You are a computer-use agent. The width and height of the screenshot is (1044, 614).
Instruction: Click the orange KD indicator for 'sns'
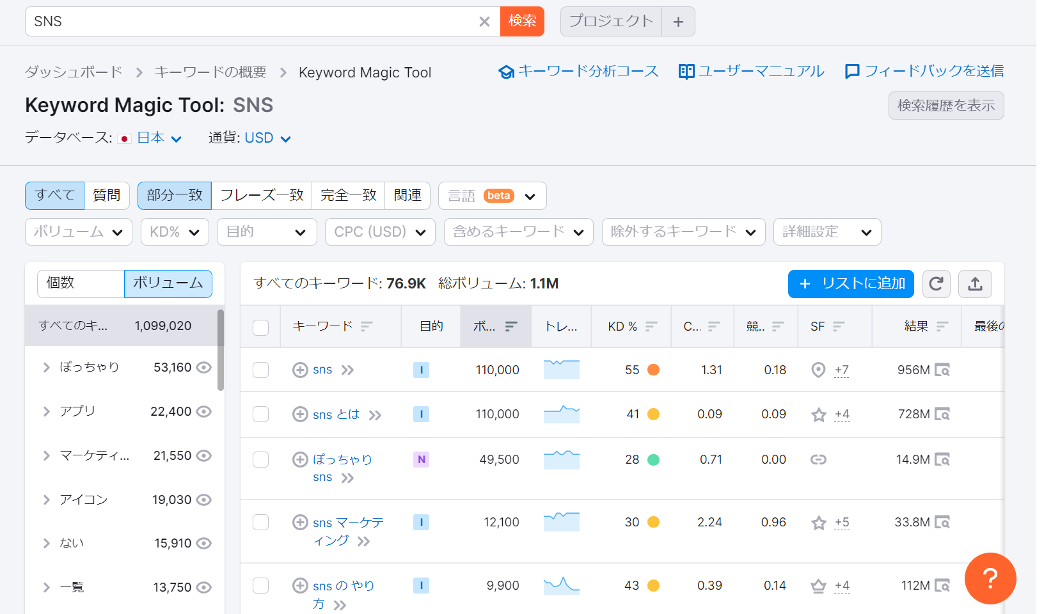pyautogui.click(x=653, y=370)
